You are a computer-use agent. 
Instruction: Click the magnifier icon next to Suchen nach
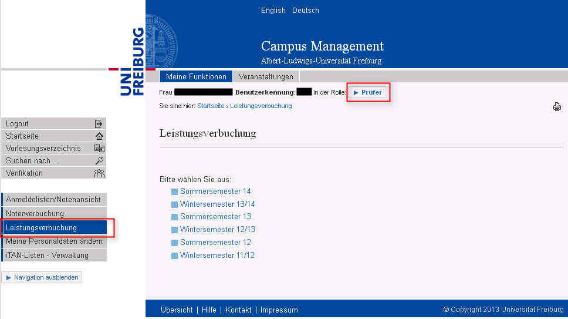(x=99, y=160)
